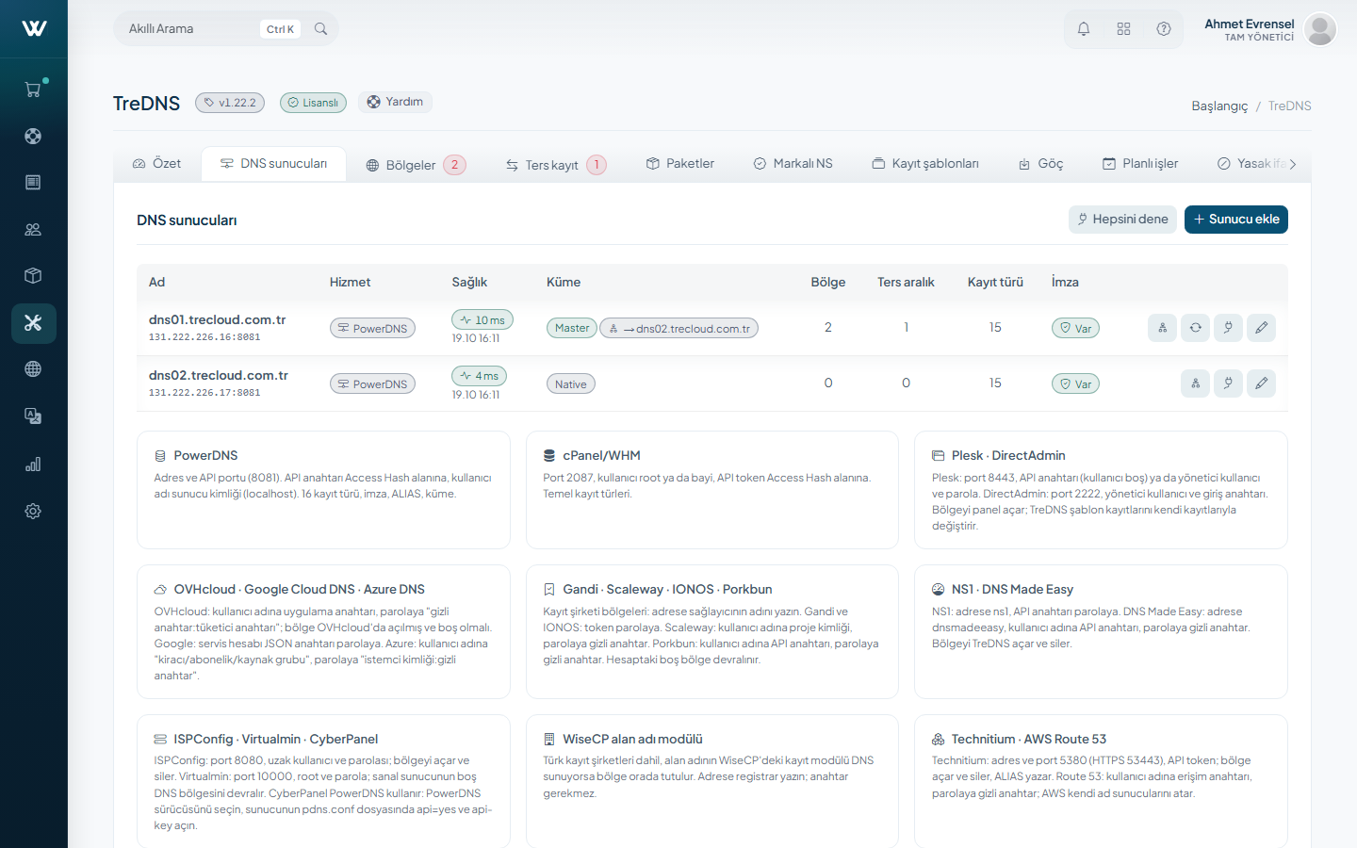Open the sidebar settings gear icon
Image resolution: width=1357 pixels, height=848 pixels.
[x=33, y=511]
